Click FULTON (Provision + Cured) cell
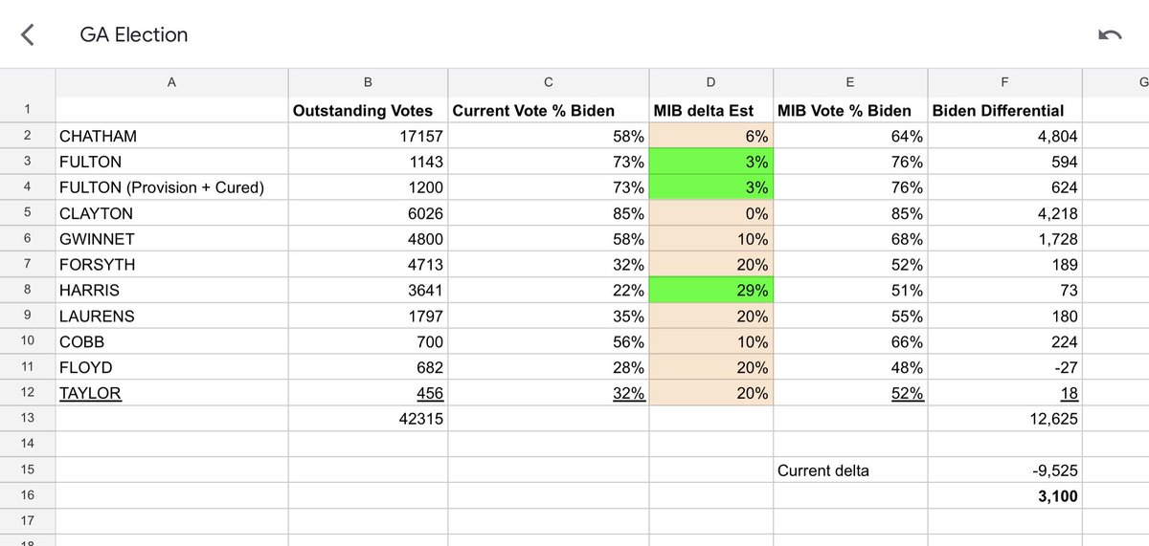This screenshot has width=1149, height=546. (172, 187)
